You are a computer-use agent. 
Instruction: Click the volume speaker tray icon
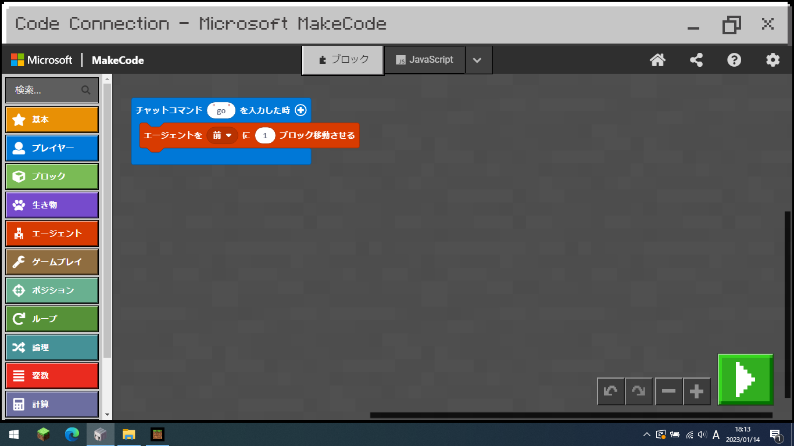click(702, 434)
